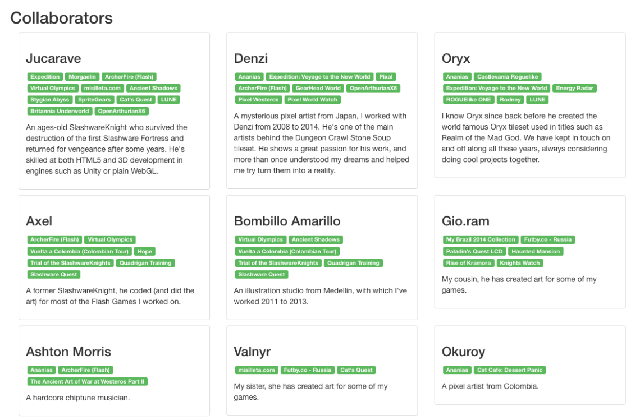640x420 pixels.
Task: Click the Hope tag in Axel's card
Action: (x=144, y=251)
